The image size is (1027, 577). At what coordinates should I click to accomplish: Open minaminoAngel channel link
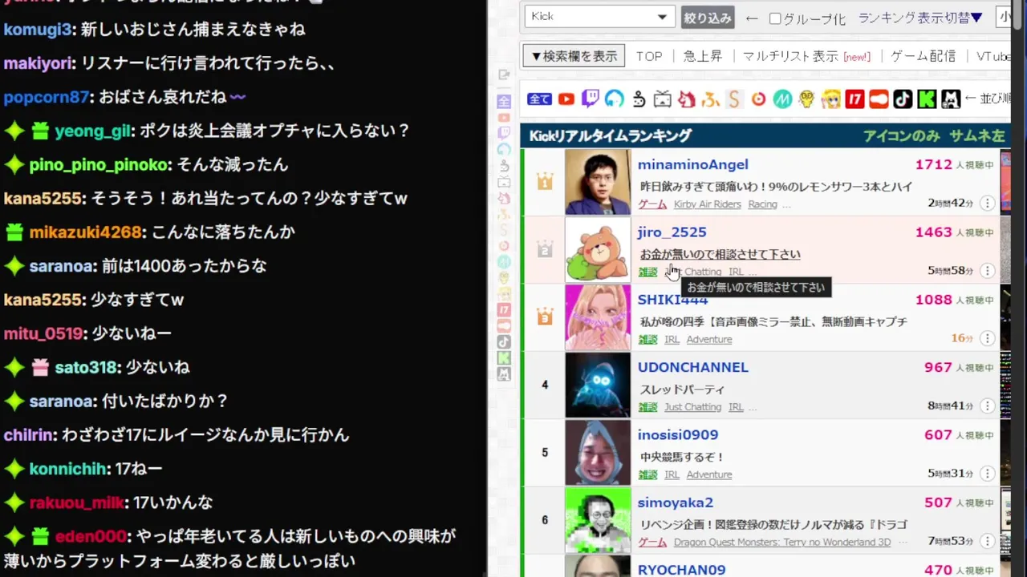pos(692,164)
